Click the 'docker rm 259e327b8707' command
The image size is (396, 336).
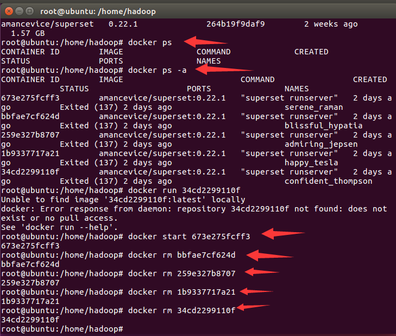(x=181, y=273)
